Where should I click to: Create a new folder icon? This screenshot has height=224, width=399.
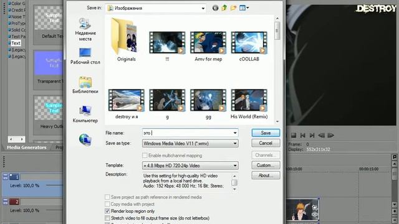click(233, 8)
